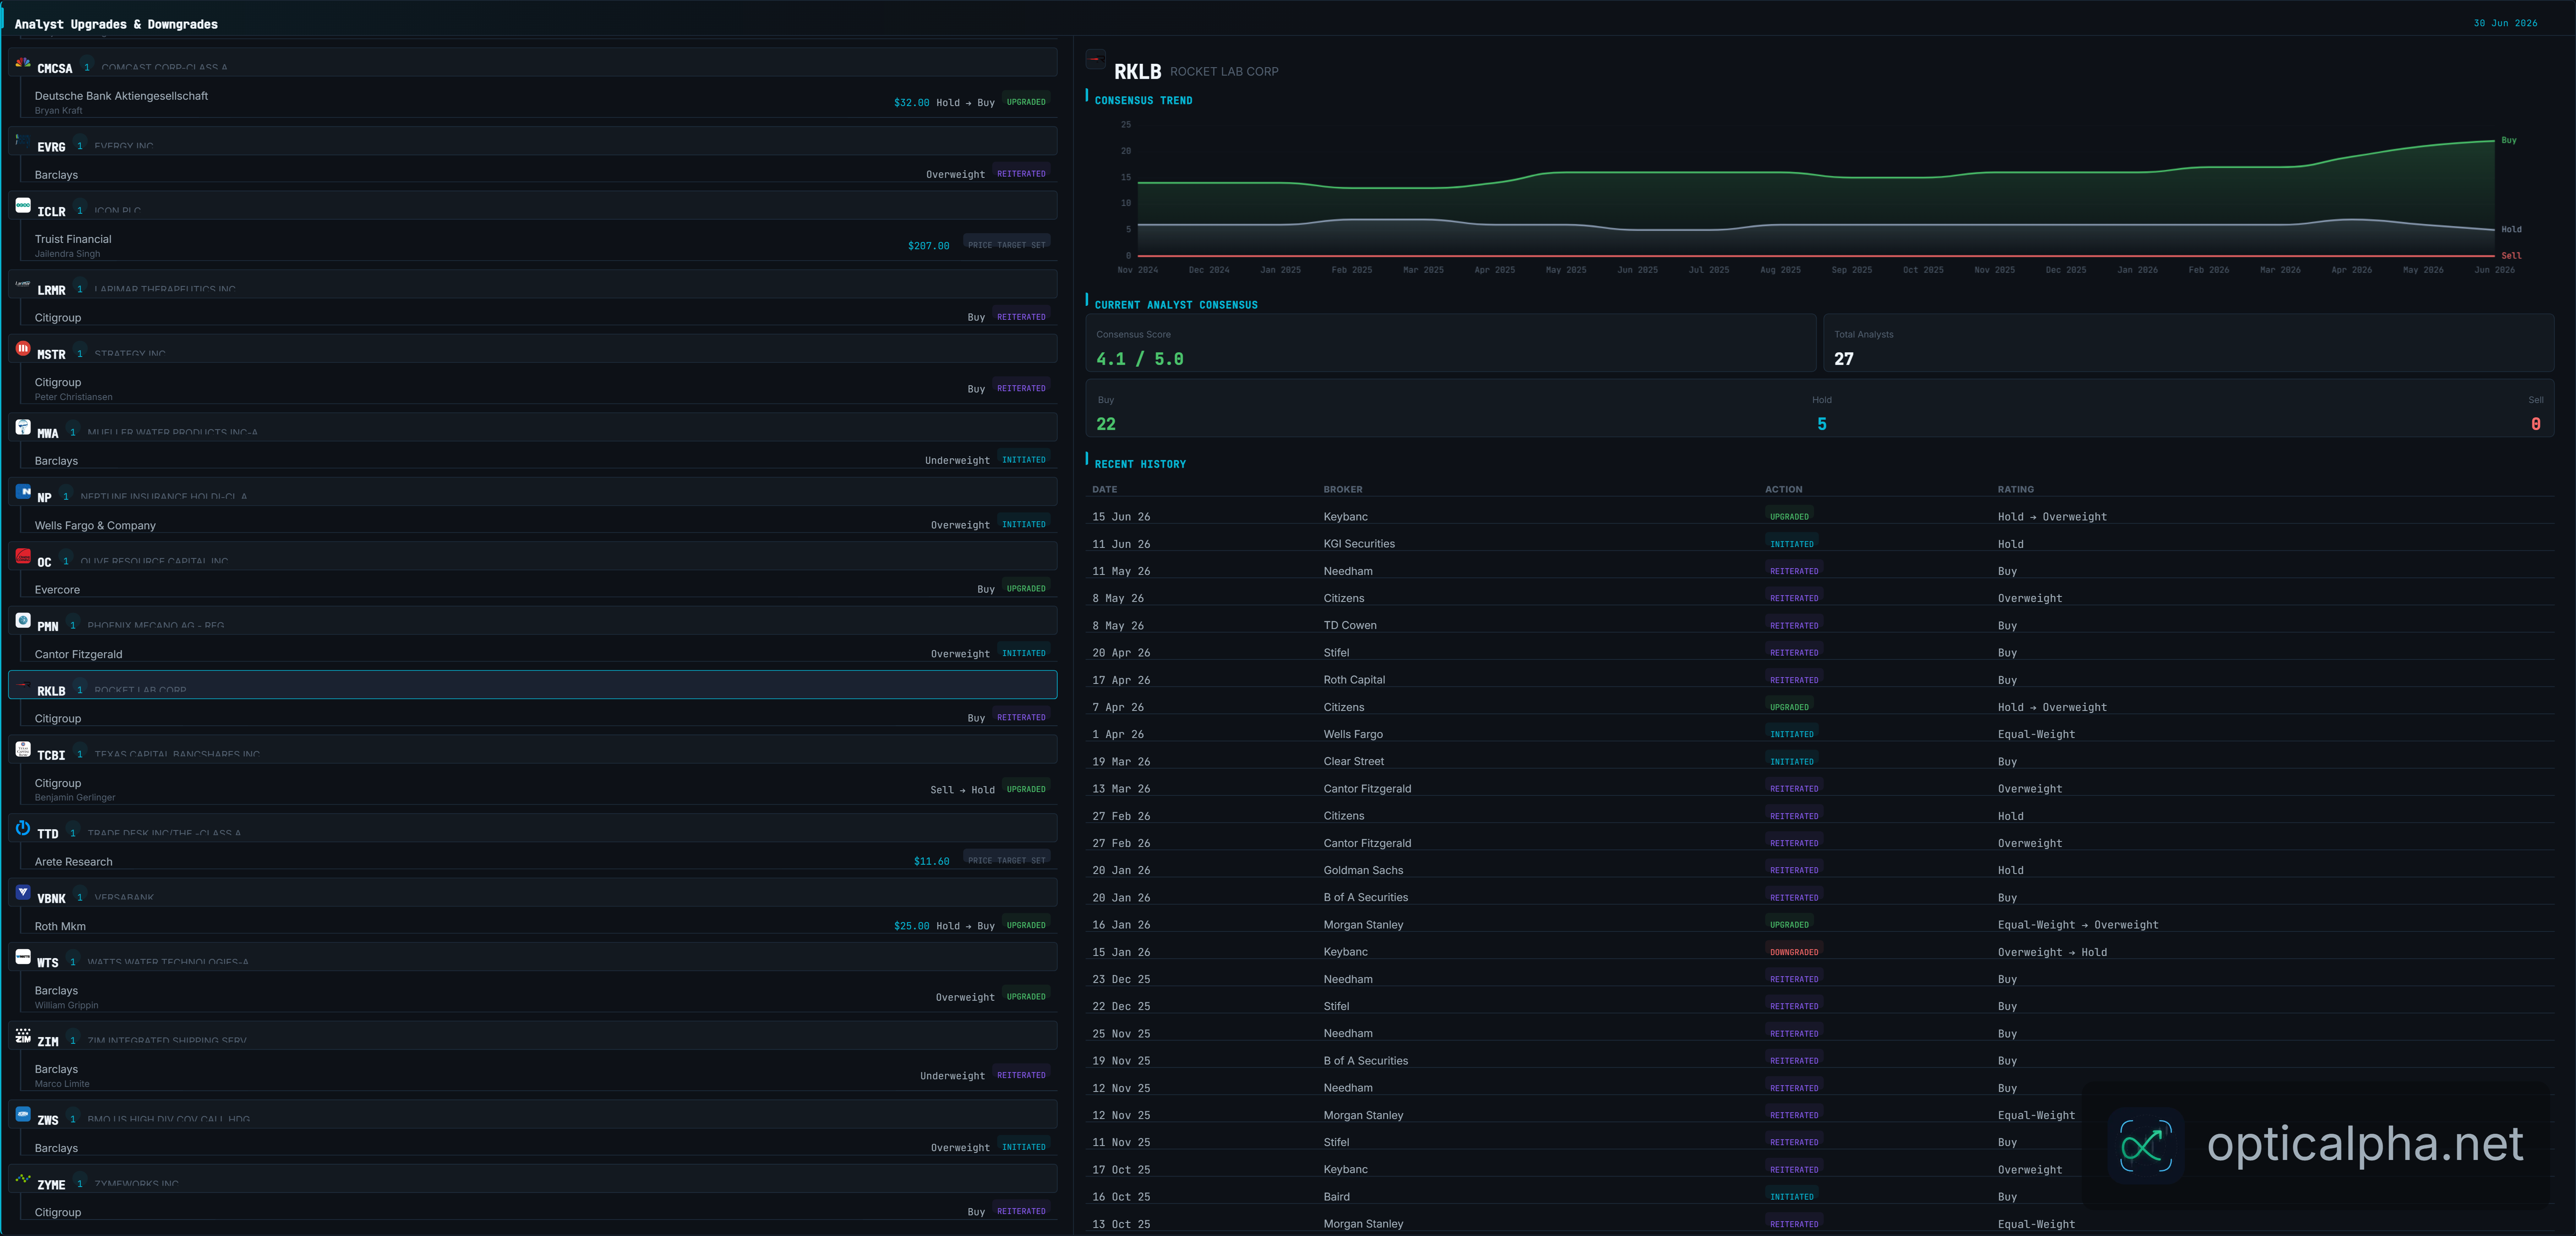Click the $207.00 ICLR price target
This screenshot has width=2576, height=1236.
click(x=928, y=246)
